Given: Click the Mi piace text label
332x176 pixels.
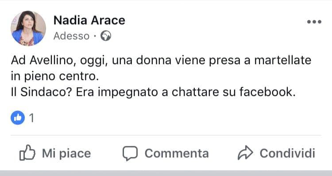Looking at the screenshot, I should [66, 153].
